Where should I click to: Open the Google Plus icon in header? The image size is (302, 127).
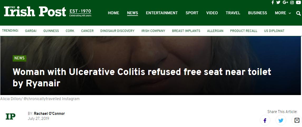click(x=285, y=2)
